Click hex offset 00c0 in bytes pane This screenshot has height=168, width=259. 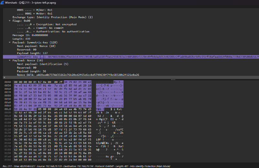[x=7, y=109]
